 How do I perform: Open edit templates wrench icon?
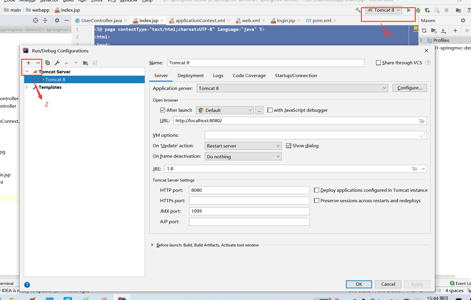pos(57,63)
